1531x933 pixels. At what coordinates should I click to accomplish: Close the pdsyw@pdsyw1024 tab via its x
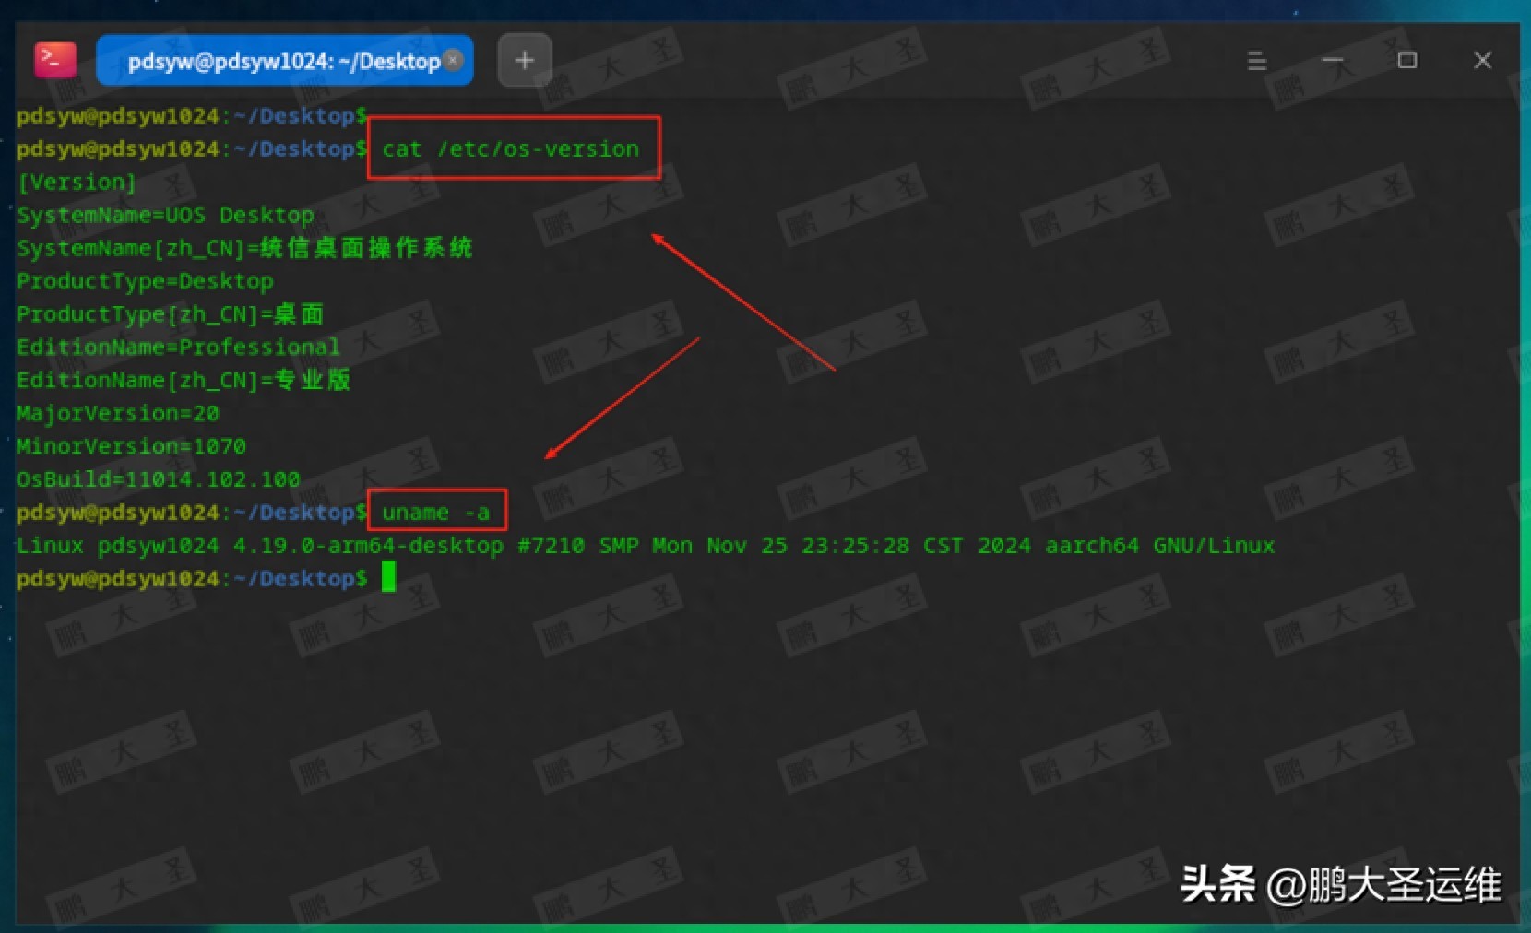coord(453,59)
